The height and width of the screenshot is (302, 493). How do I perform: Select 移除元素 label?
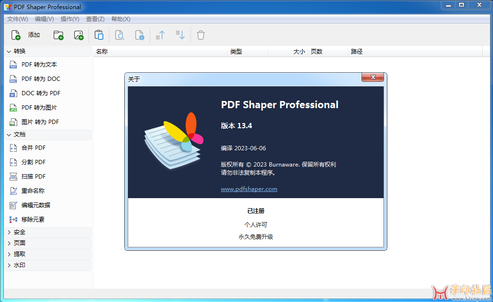click(x=33, y=220)
